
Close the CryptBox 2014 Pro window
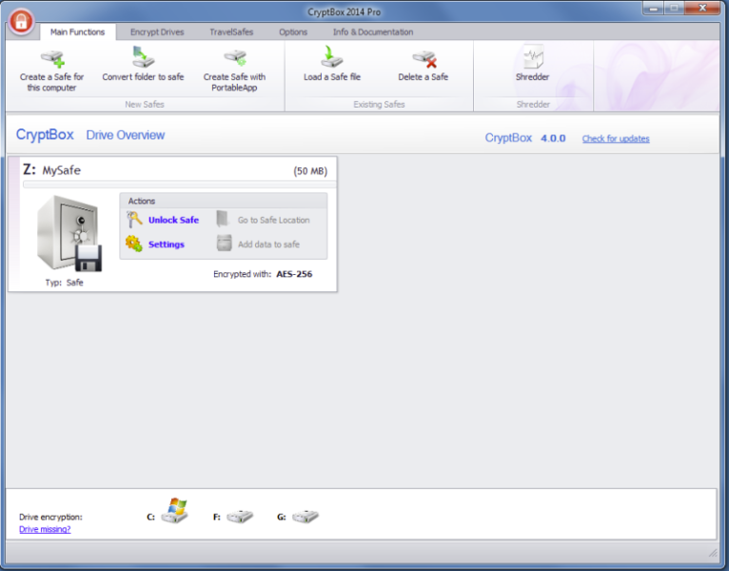[x=702, y=9]
